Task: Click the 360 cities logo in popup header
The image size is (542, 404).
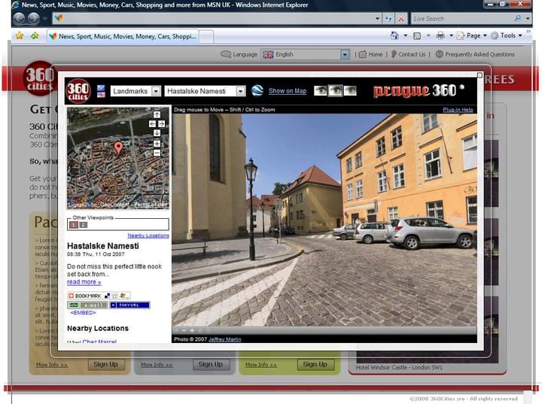Action: [78, 91]
